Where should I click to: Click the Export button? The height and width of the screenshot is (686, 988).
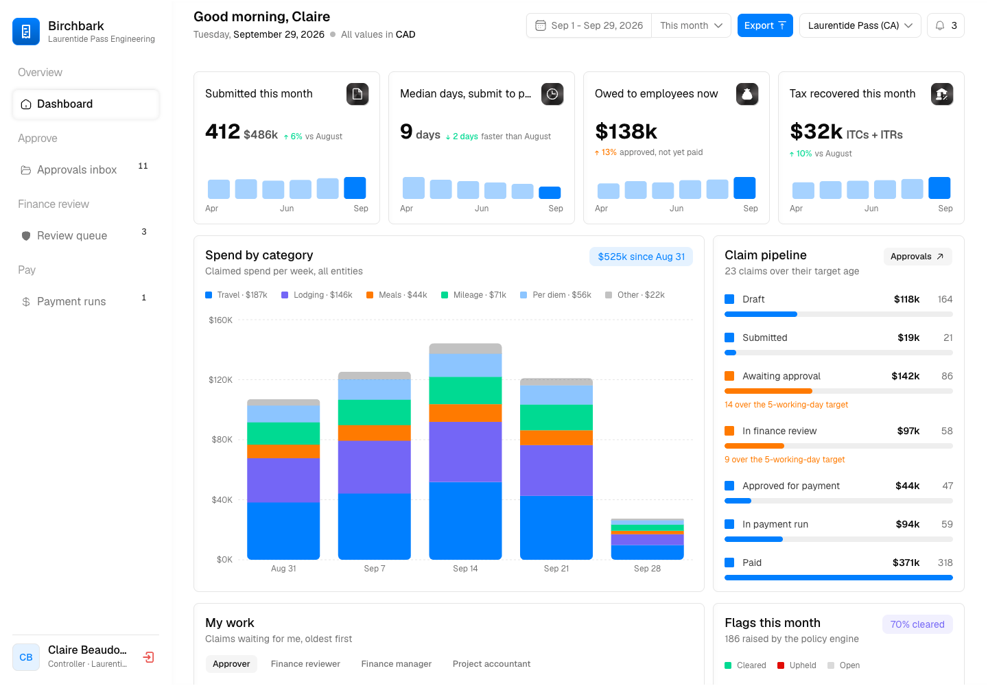click(x=765, y=25)
